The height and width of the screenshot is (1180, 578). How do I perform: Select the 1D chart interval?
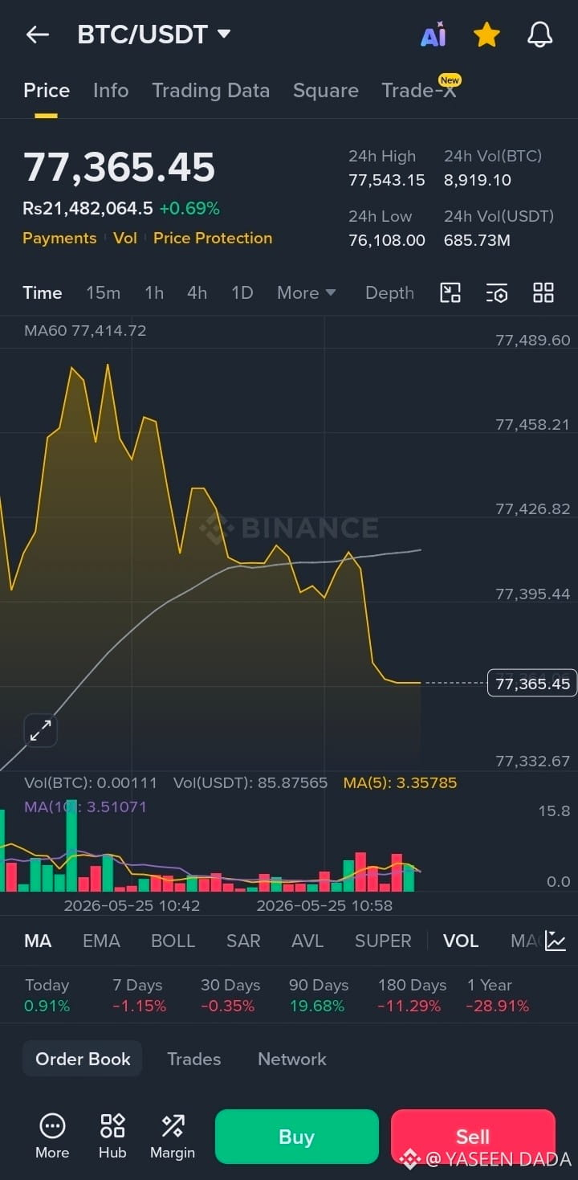click(242, 293)
